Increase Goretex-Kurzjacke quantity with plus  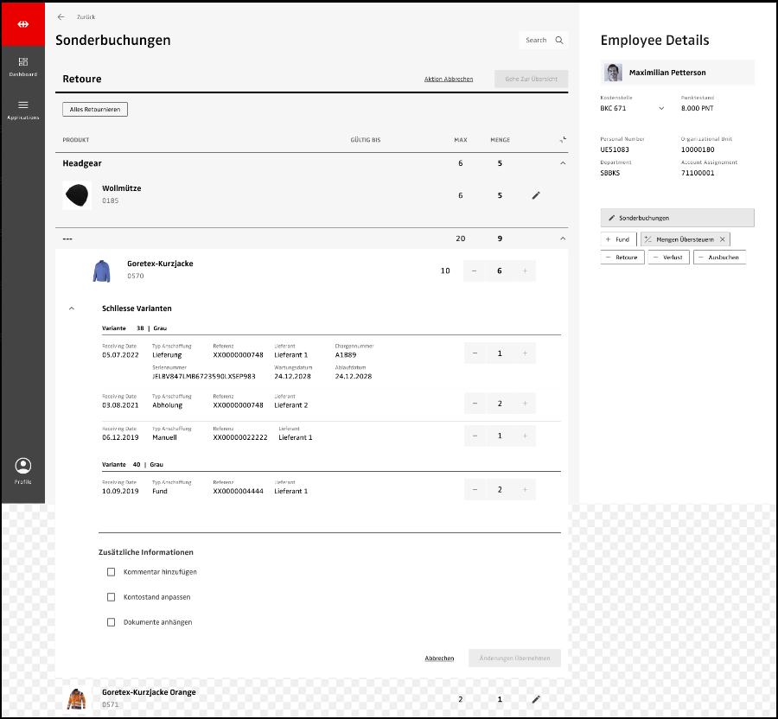(524, 271)
